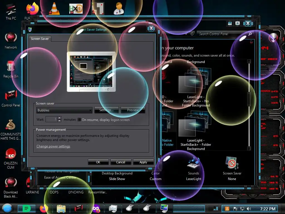
Task: Open the VLC media player shortcut
Action: pyautogui.click(x=54, y=9)
